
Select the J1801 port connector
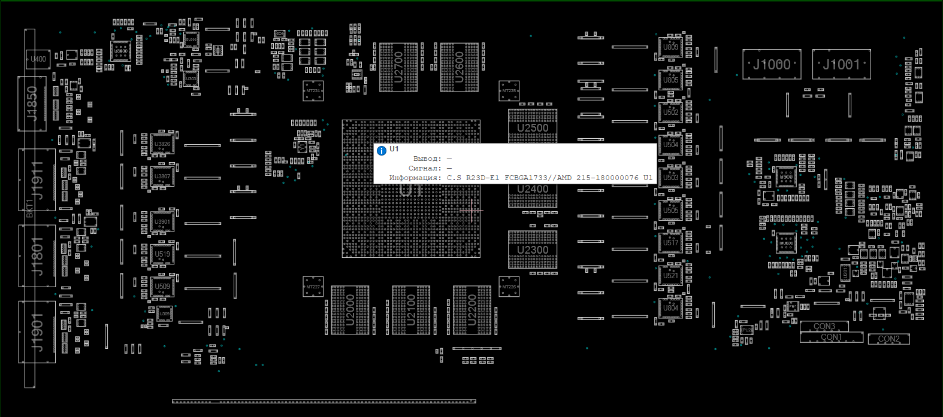[37, 256]
